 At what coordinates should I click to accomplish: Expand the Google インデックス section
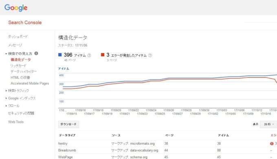point(6,98)
